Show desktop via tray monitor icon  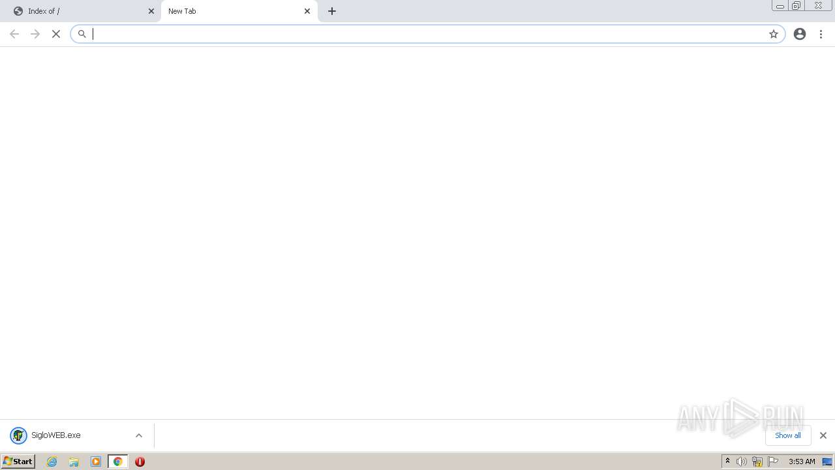click(x=827, y=462)
